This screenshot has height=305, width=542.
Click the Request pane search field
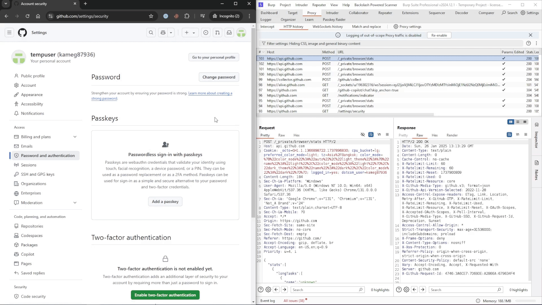click(327, 289)
